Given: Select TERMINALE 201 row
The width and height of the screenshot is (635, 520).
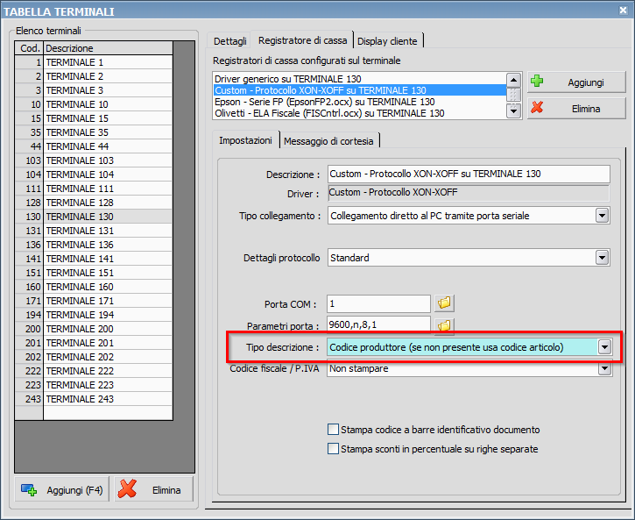Looking at the screenshot, I should pos(94,343).
